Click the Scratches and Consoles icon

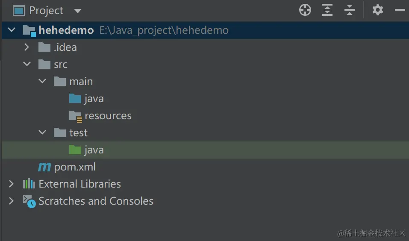(29, 201)
